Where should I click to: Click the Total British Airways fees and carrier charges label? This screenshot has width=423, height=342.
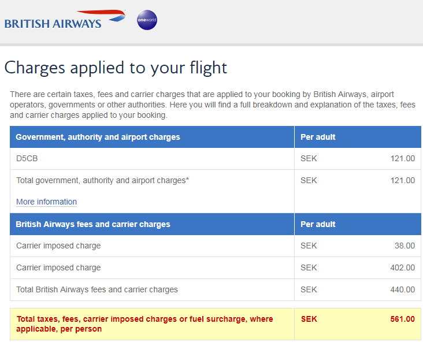point(97,289)
